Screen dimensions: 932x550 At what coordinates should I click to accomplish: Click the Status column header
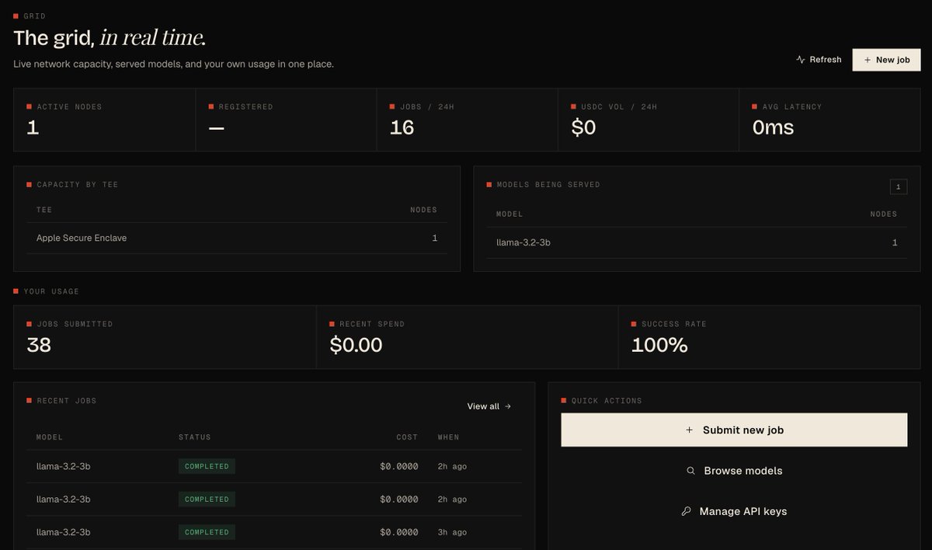(x=195, y=437)
